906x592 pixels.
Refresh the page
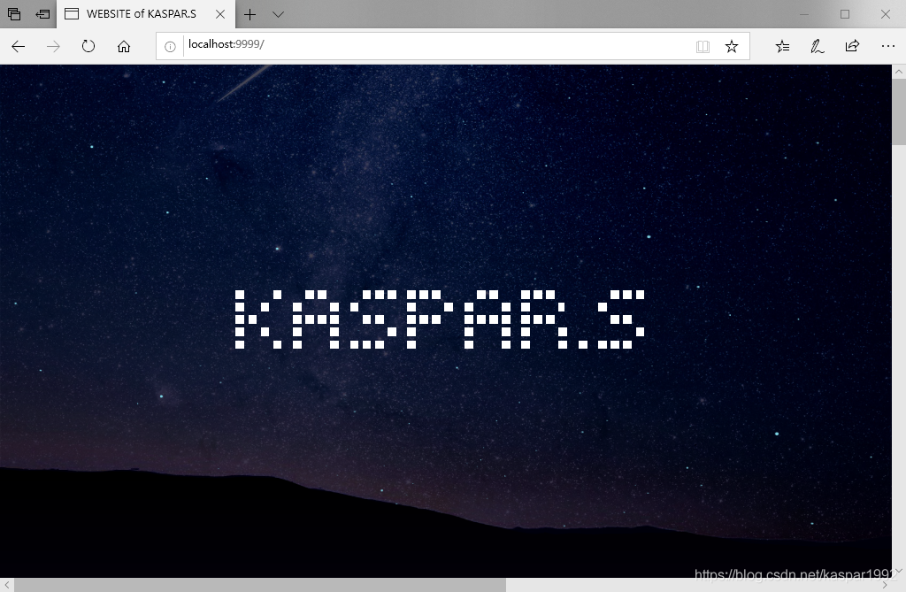[88, 46]
